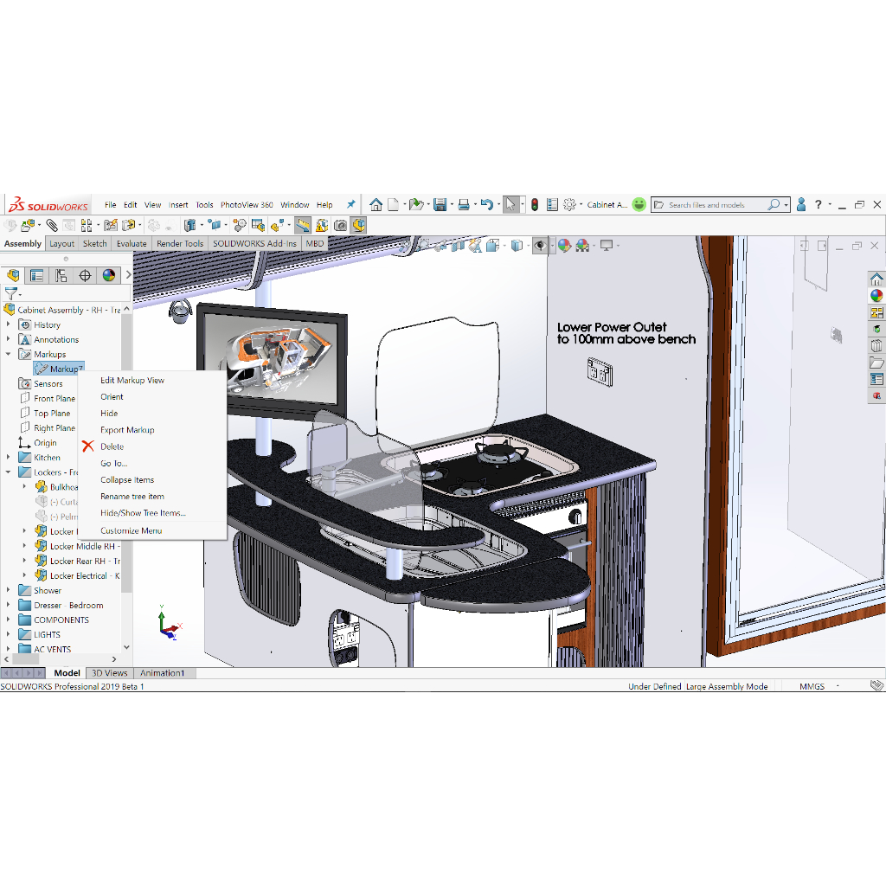Save the document with floppy icon

[x=440, y=204]
